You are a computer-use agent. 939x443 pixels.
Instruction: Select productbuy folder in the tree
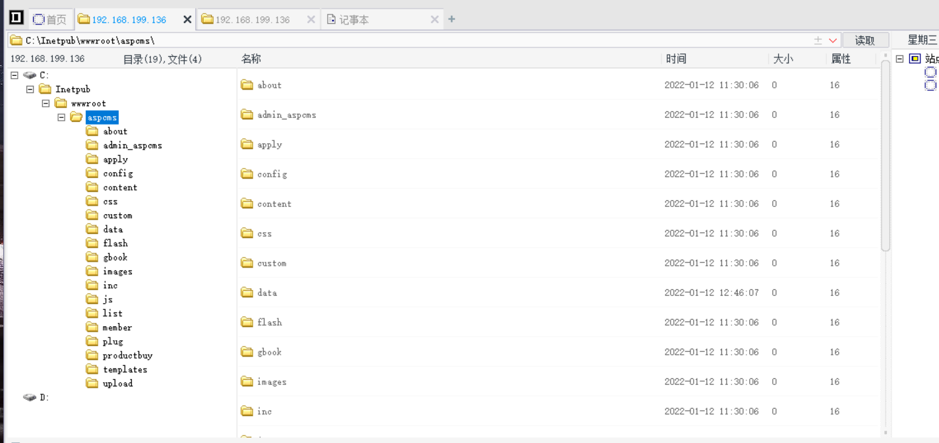tap(119, 355)
